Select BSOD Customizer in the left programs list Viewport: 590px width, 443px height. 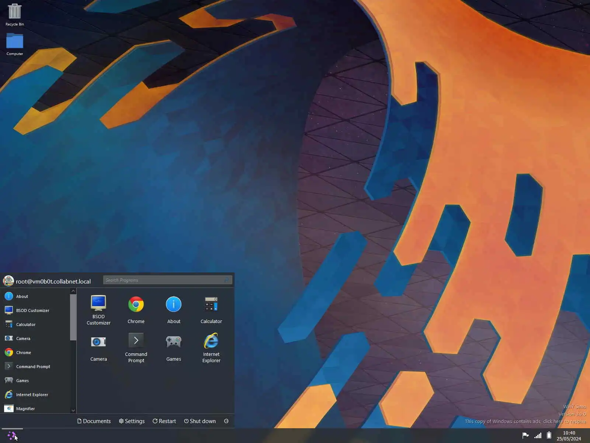35,310
